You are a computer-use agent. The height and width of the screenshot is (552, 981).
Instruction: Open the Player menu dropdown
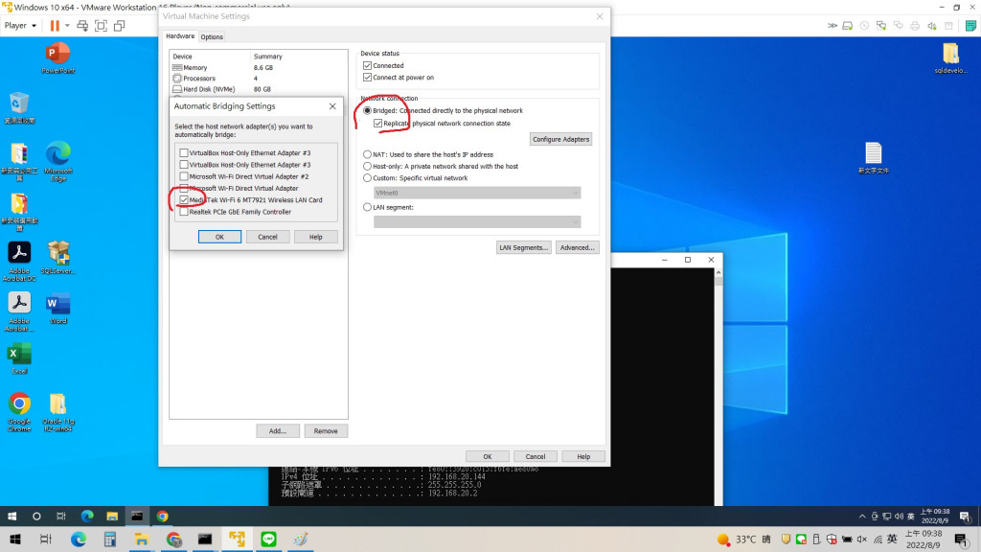coord(20,26)
